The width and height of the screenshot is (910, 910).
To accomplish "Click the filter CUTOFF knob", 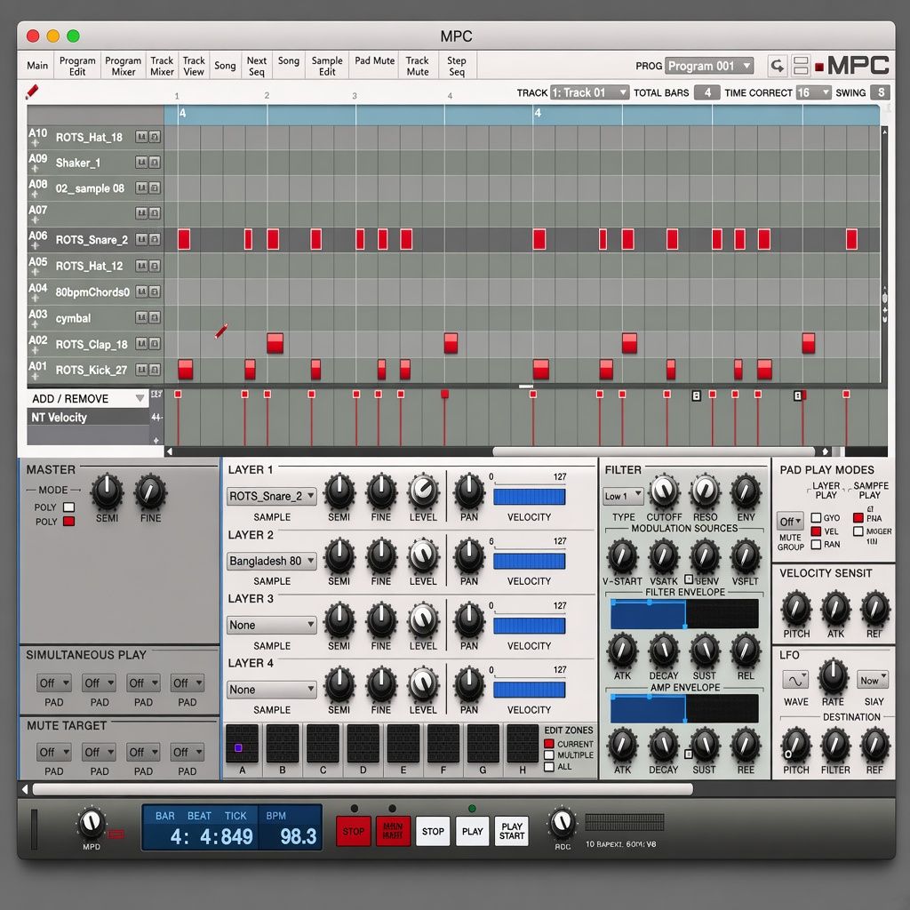I will 664,491.
